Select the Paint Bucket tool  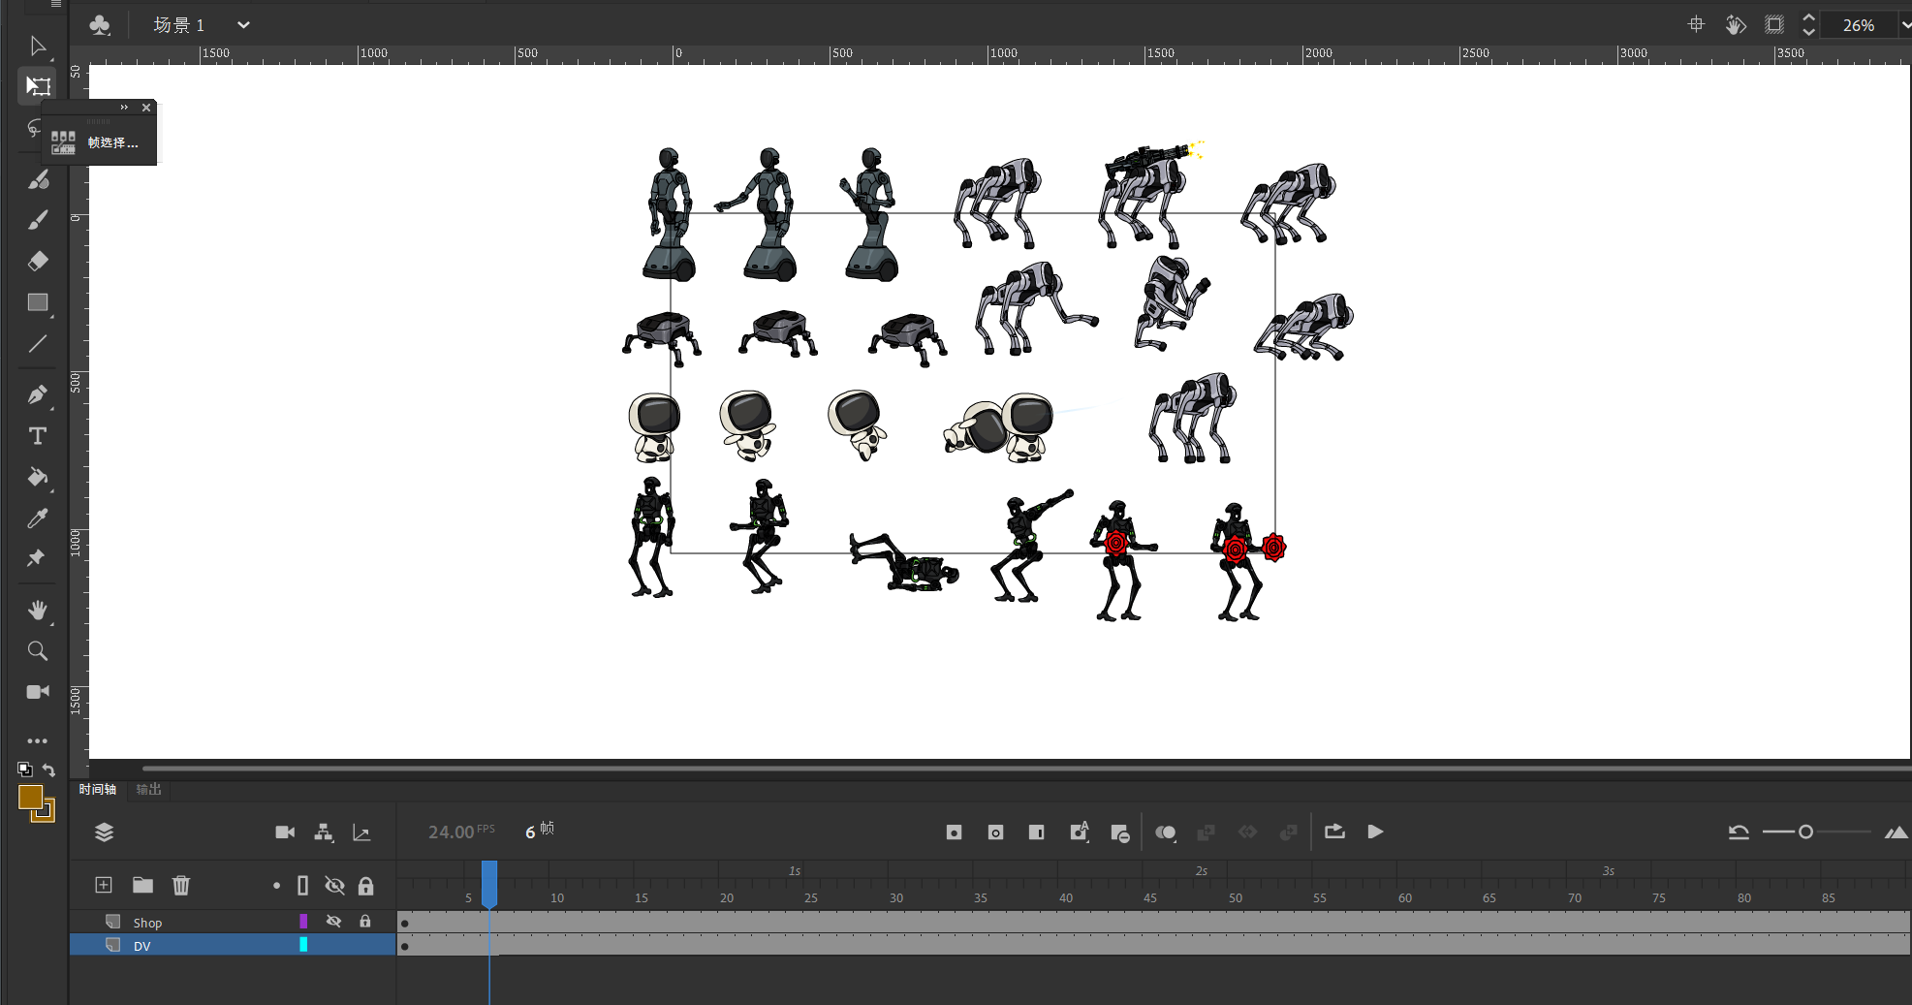38,477
